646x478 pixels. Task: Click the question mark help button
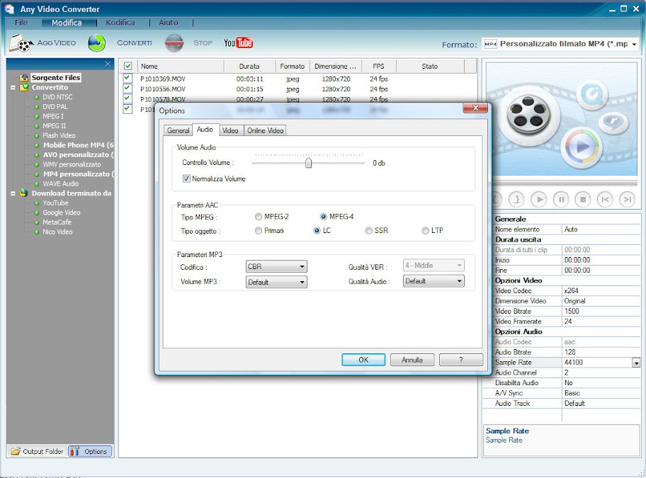click(x=461, y=360)
